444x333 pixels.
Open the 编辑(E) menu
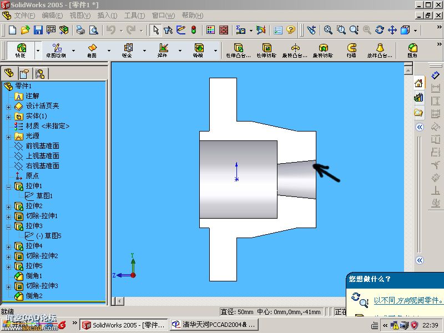pyautogui.click(x=52, y=16)
